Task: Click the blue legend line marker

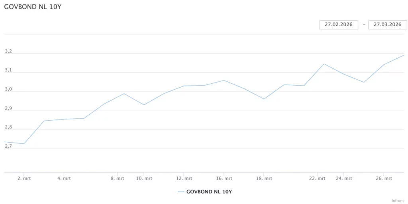Action: point(181,192)
